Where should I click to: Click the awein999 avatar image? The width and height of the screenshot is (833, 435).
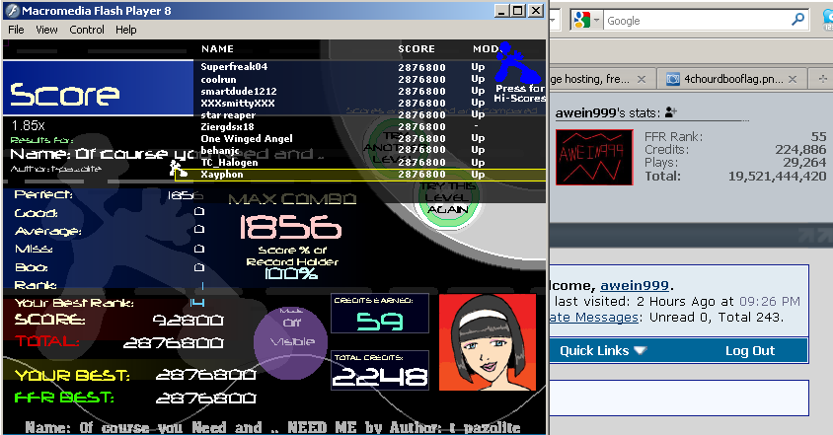[591, 158]
